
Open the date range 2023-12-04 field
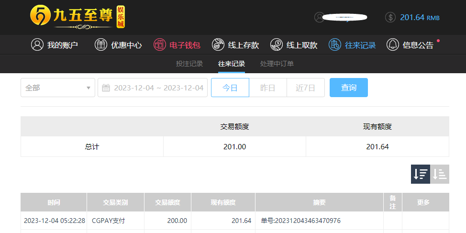pyautogui.click(x=153, y=88)
